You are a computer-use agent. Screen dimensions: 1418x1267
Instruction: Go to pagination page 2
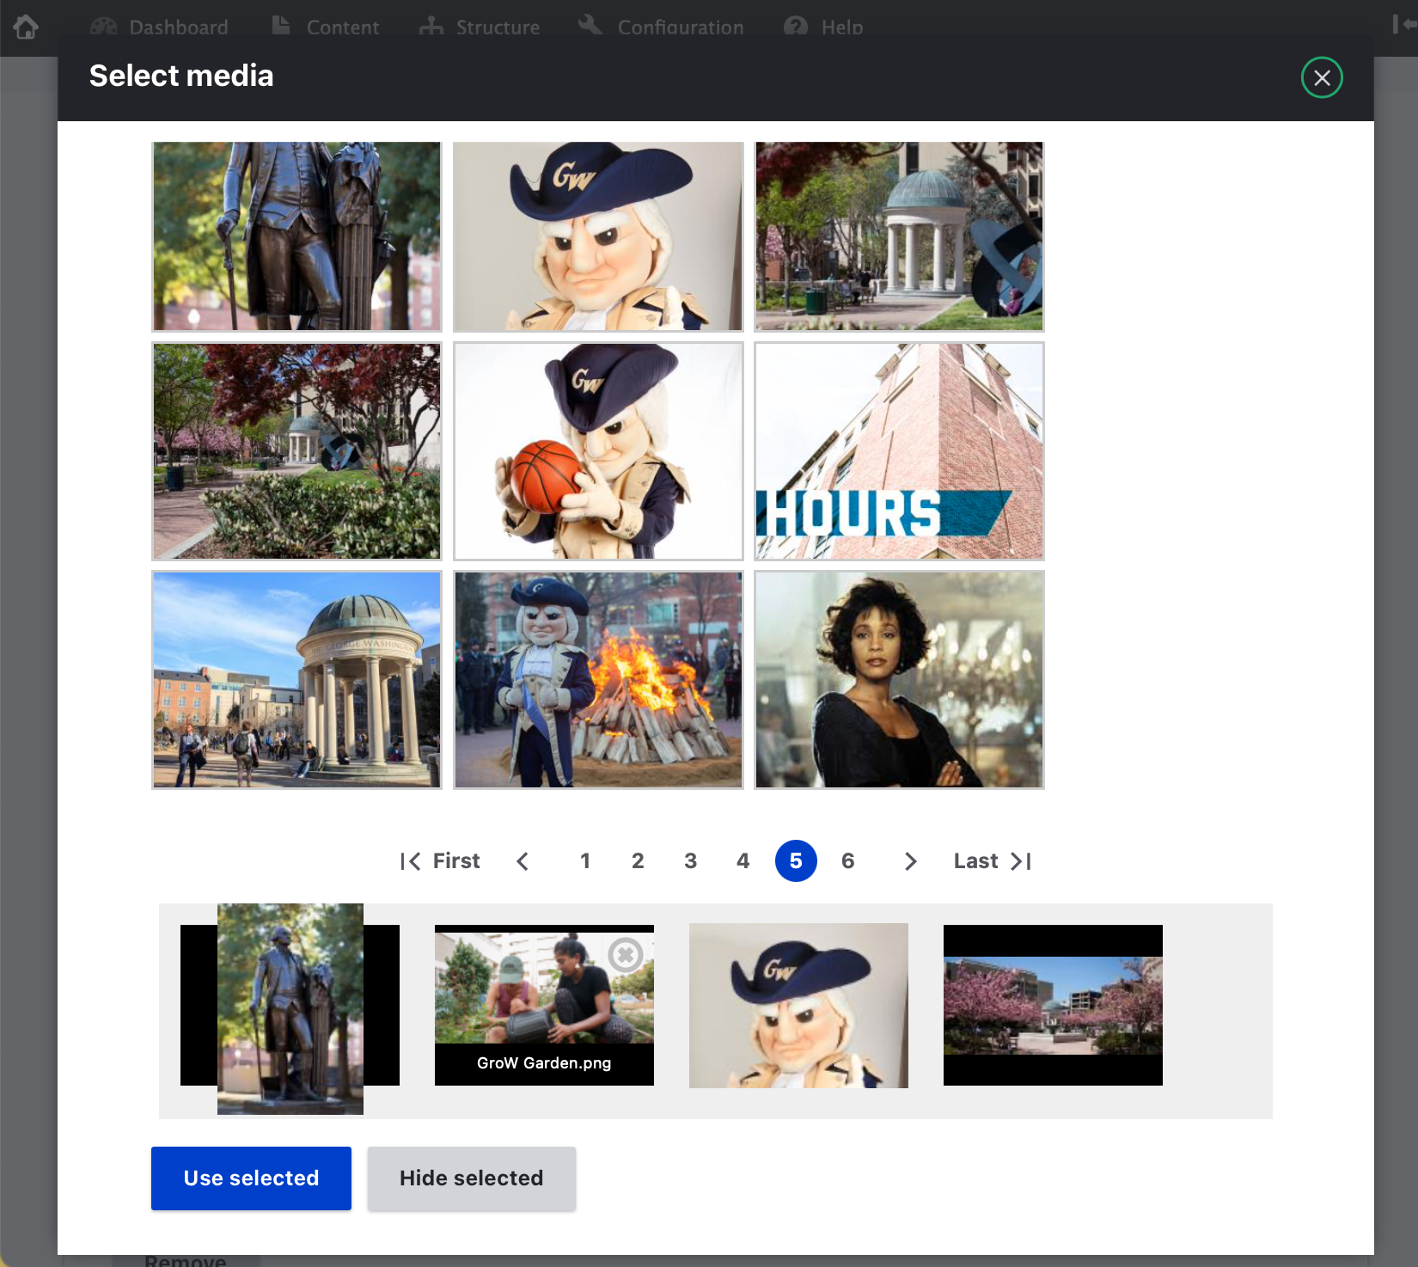click(x=638, y=860)
